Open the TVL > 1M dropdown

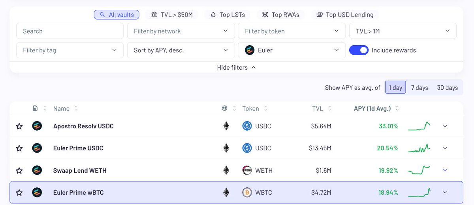coord(403,31)
